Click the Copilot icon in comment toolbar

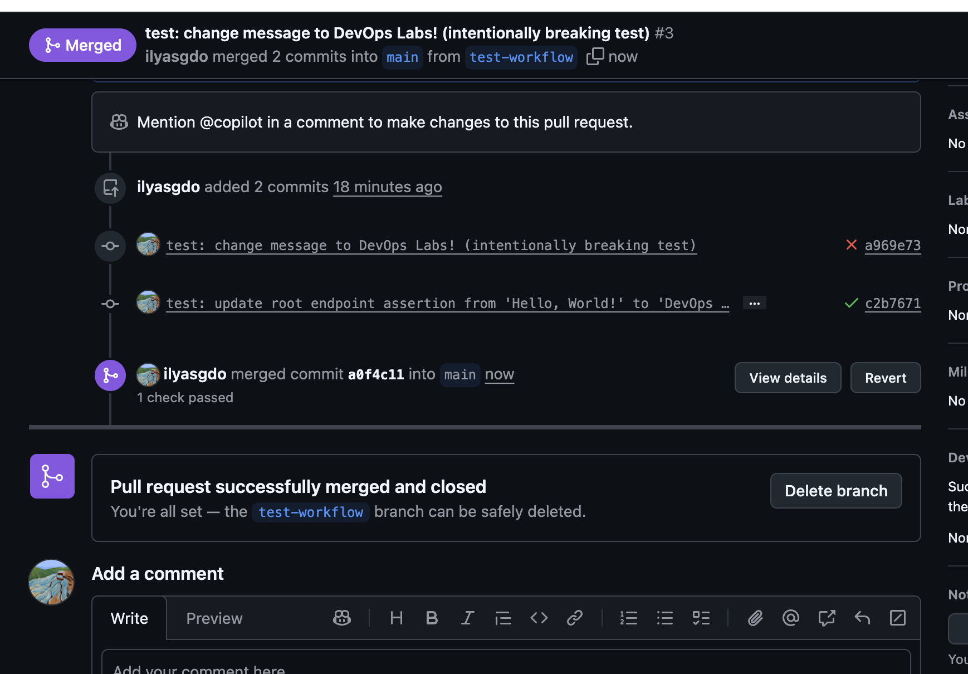341,618
